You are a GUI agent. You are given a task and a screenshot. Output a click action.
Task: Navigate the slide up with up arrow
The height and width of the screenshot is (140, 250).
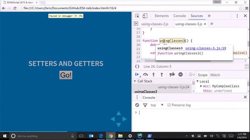pos(118,113)
